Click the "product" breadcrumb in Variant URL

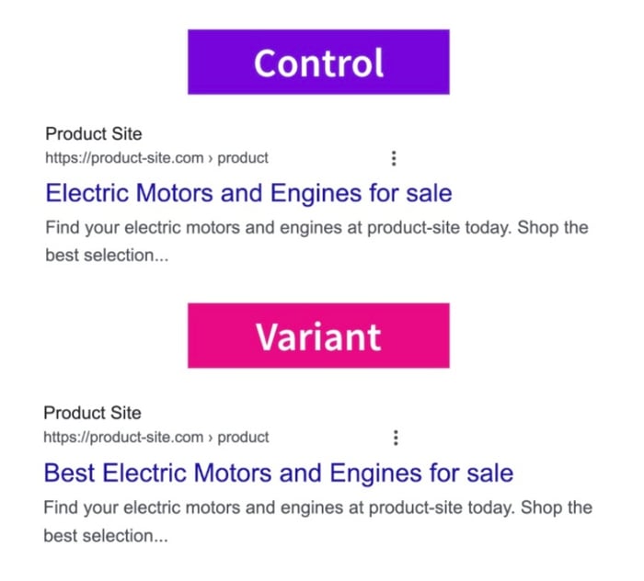coord(243,438)
